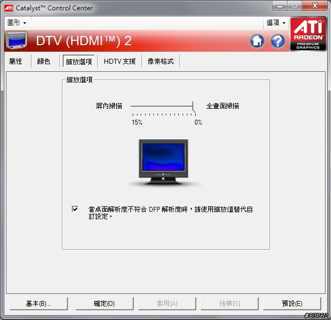Toggle the DFP scaling override checkbox
The height and width of the screenshot is (320, 331).
(75, 209)
